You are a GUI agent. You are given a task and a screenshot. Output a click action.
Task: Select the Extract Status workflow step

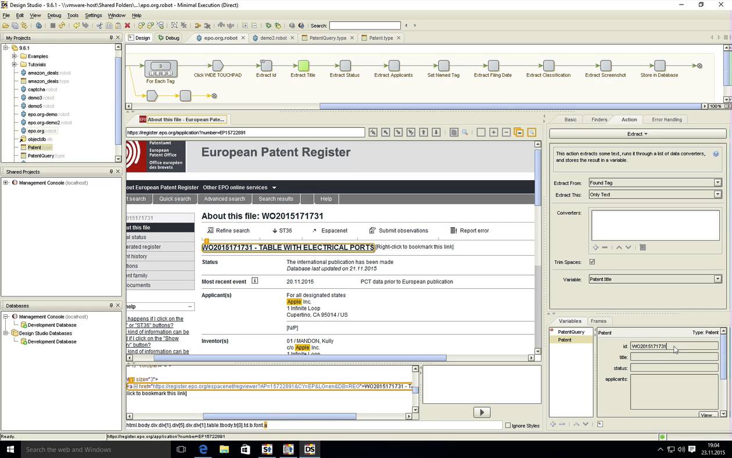[345, 66]
